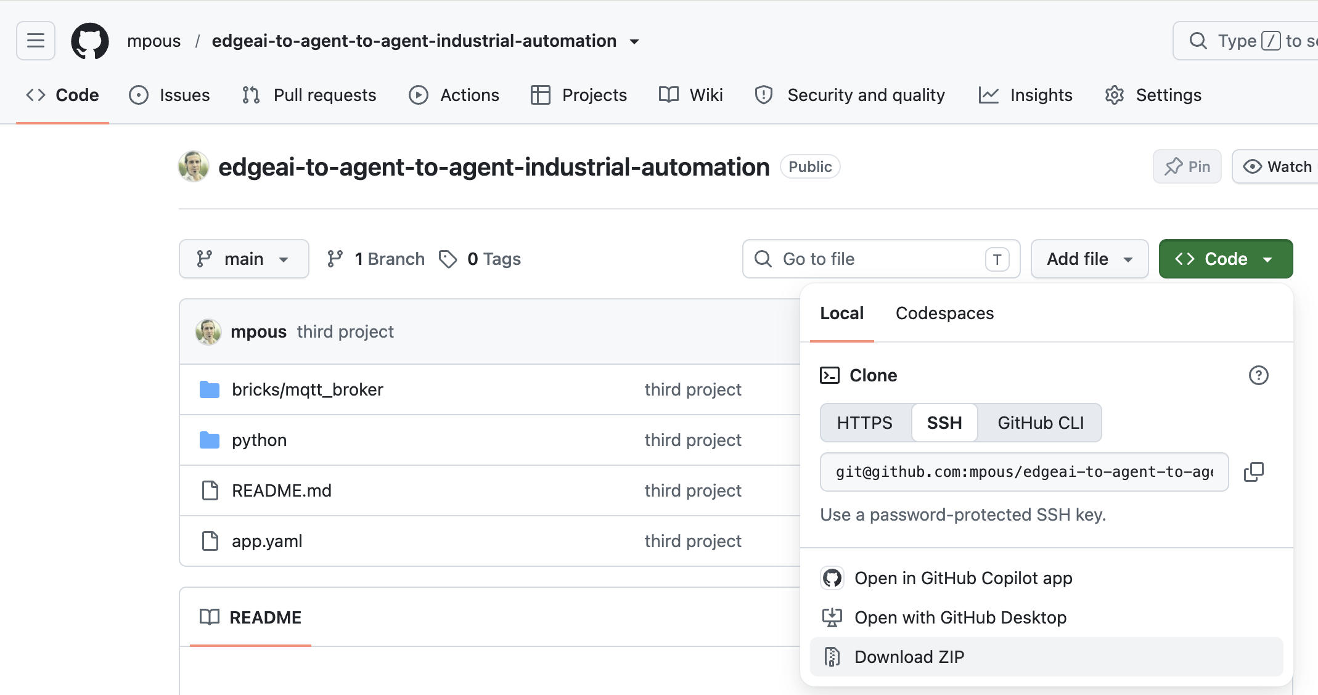Focus the Go to file search field

tap(882, 259)
